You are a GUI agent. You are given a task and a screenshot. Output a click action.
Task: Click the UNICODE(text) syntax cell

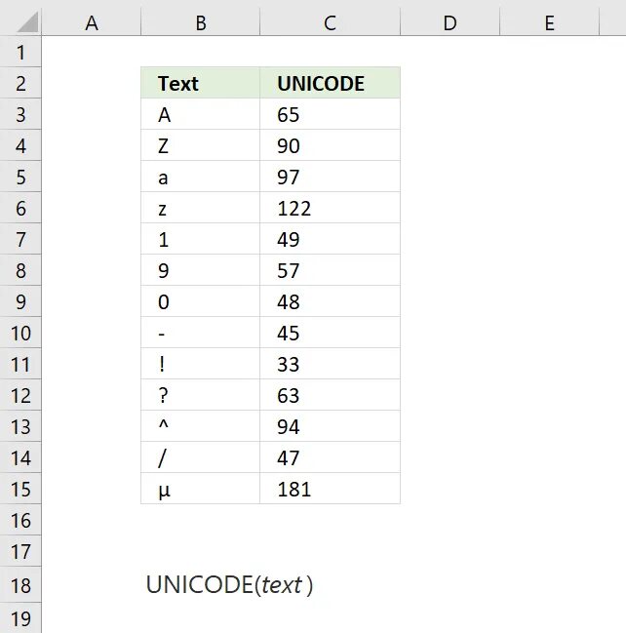tap(229, 584)
